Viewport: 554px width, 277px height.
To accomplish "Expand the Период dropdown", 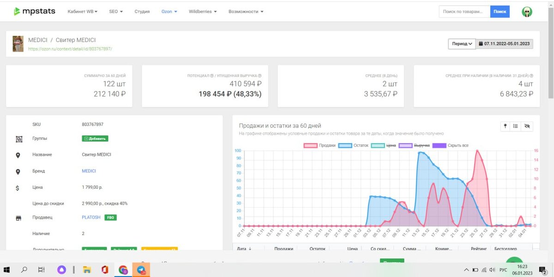I will 462,44.
